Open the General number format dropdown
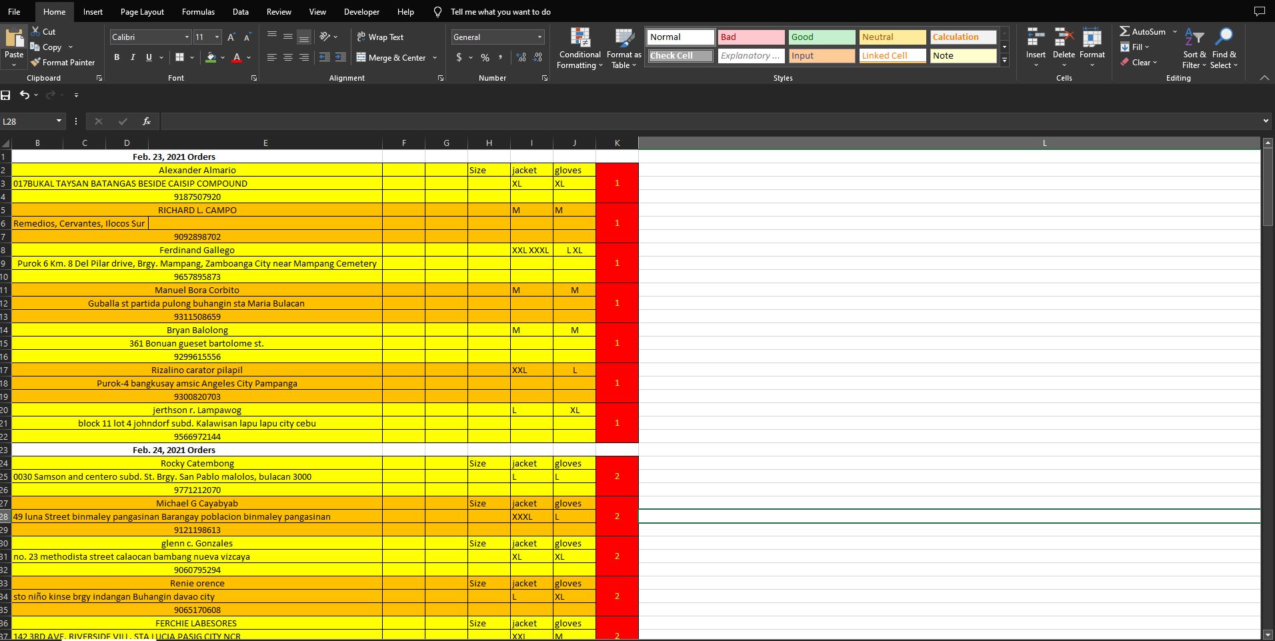Image resolution: width=1275 pixels, height=641 pixels. [539, 37]
